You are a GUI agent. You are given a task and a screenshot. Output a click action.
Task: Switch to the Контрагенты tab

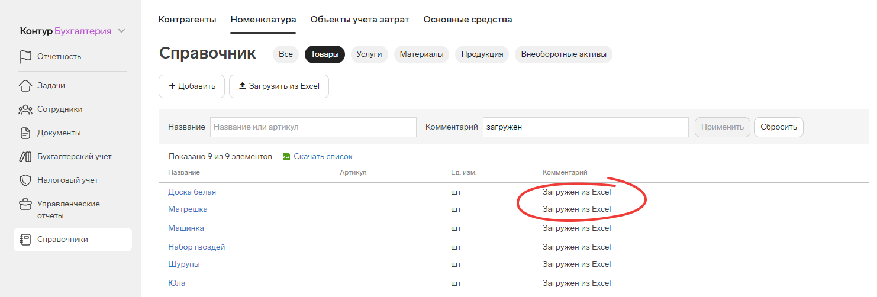[187, 20]
